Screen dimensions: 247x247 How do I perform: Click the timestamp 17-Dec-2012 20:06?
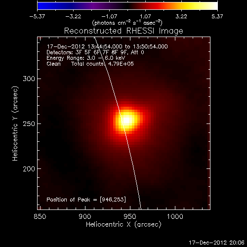tap(216, 243)
